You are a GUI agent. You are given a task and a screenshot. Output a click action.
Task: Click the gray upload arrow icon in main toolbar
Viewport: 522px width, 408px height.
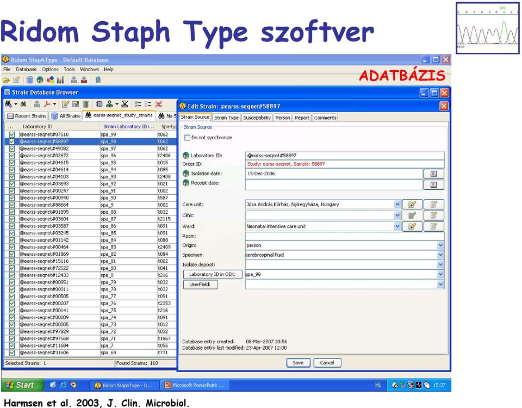[74, 80]
